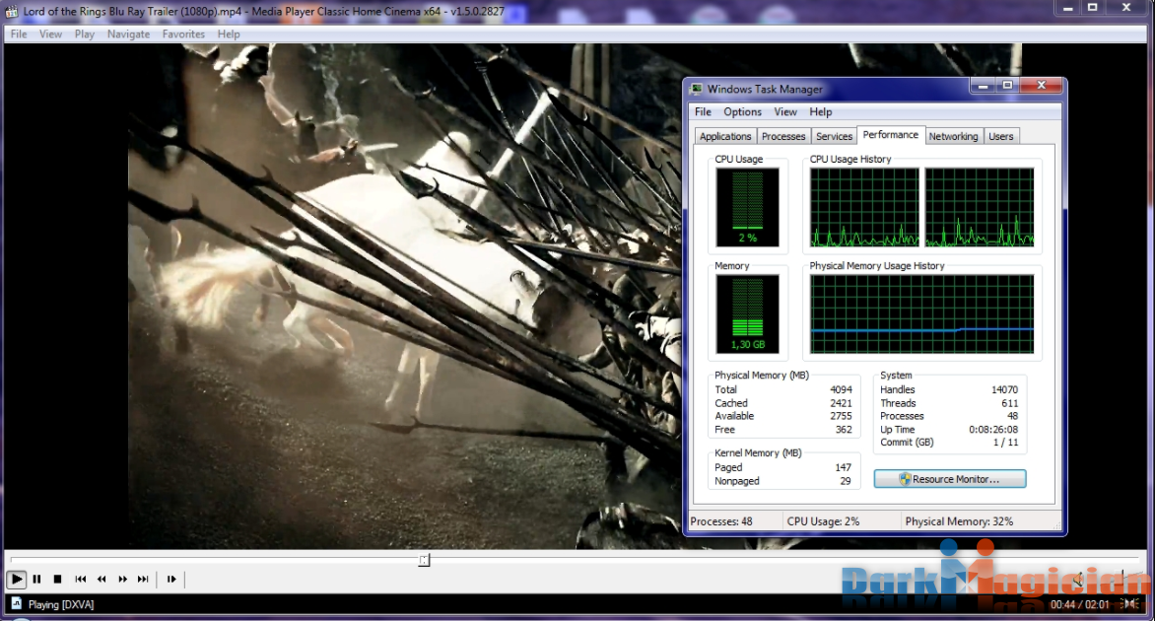Open the View menu in Task Manager

click(x=785, y=112)
